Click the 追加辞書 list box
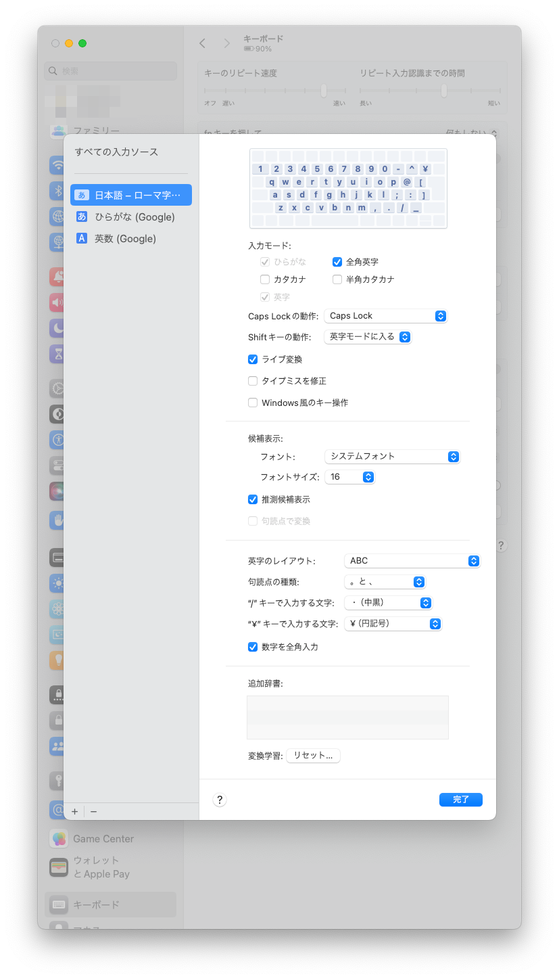The image size is (559, 979). click(x=347, y=717)
